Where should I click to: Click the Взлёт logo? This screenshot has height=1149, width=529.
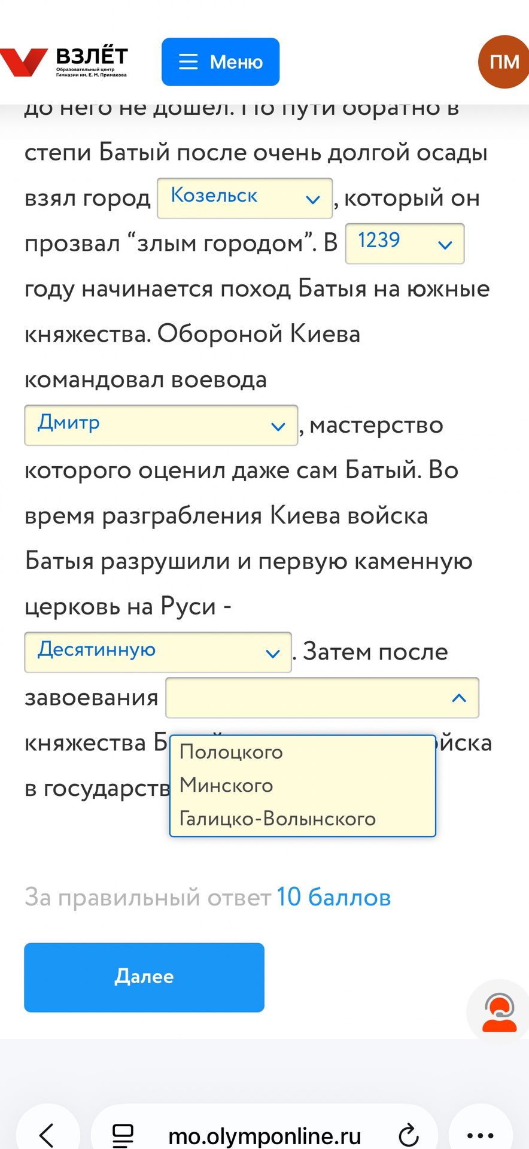pos(63,62)
